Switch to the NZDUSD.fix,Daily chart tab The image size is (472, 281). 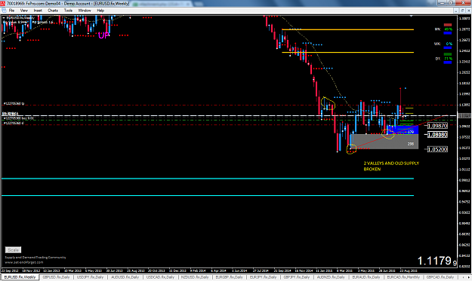point(195,277)
